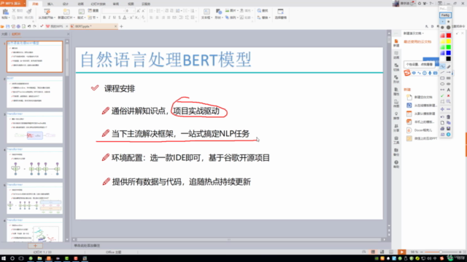Click the red cross stamp tool

click(449, 95)
